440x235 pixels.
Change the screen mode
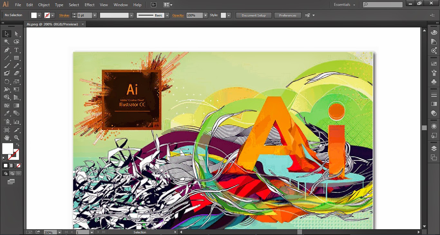(x=11, y=182)
